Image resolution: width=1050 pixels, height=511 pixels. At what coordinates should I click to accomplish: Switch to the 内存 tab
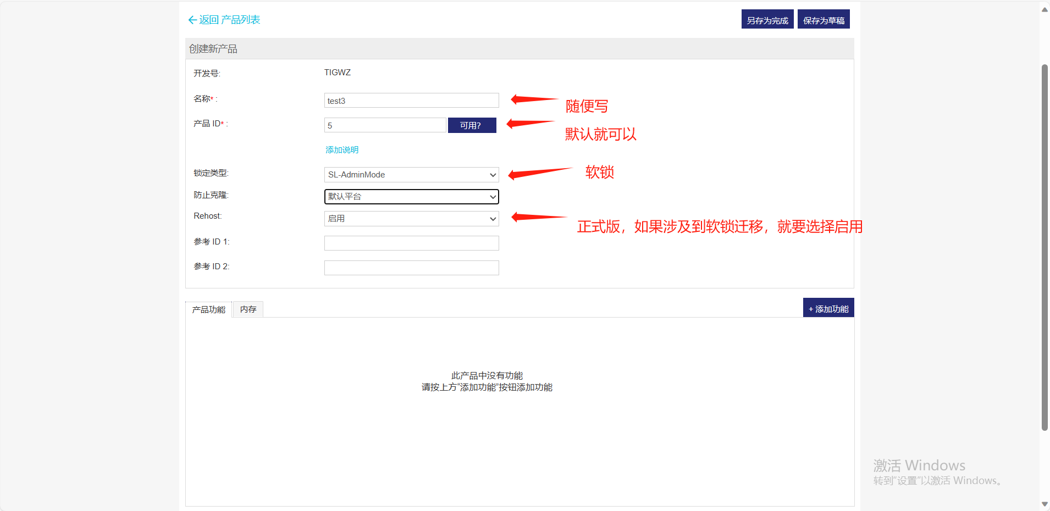pos(248,309)
